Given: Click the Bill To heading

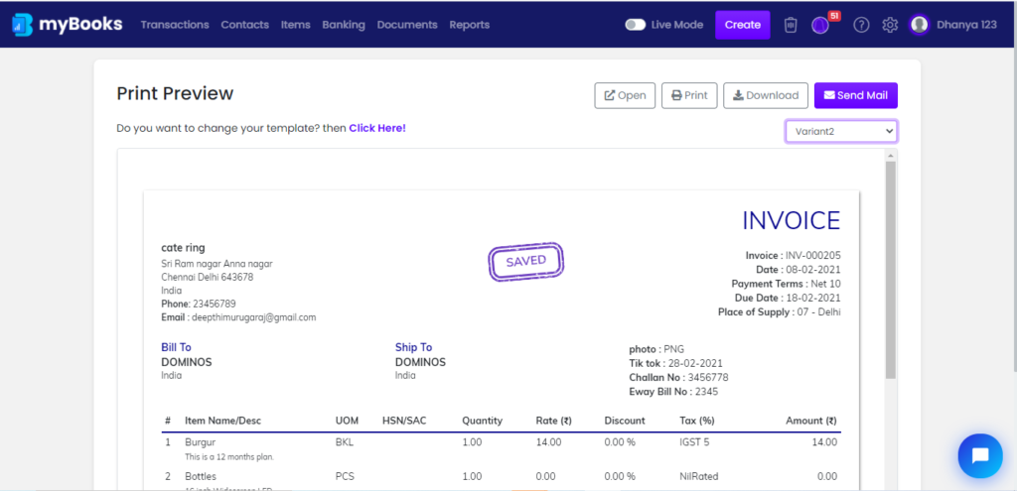Looking at the screenshot, I should point(177,347).
